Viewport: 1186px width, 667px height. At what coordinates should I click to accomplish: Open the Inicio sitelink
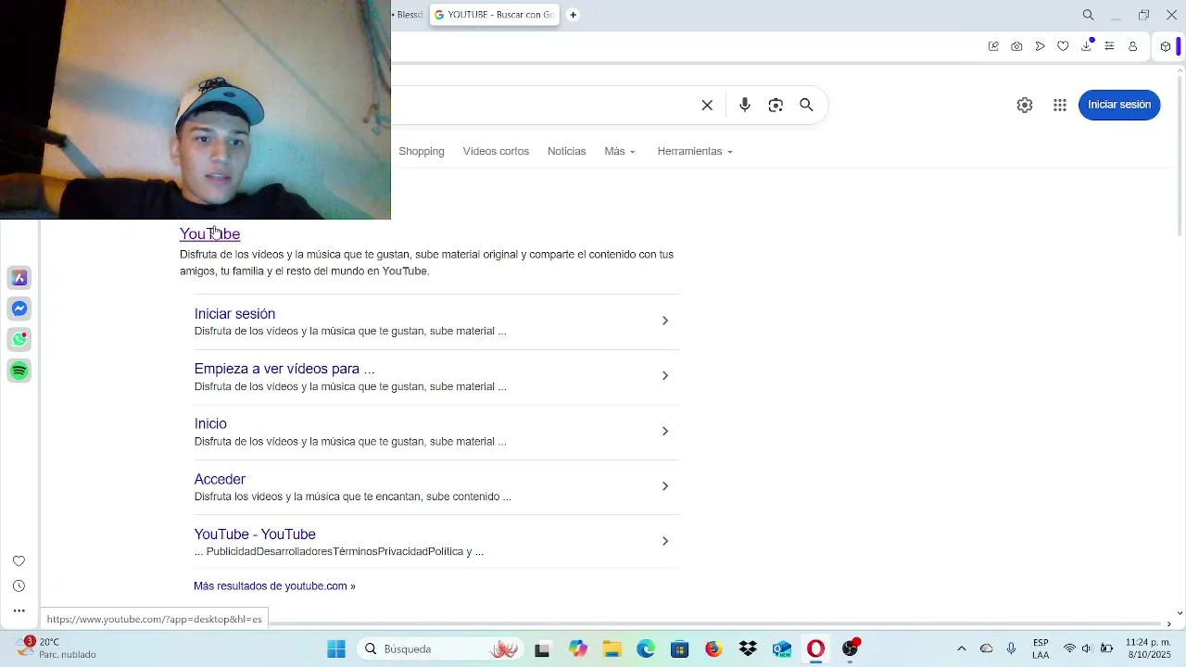coord(210,423)
